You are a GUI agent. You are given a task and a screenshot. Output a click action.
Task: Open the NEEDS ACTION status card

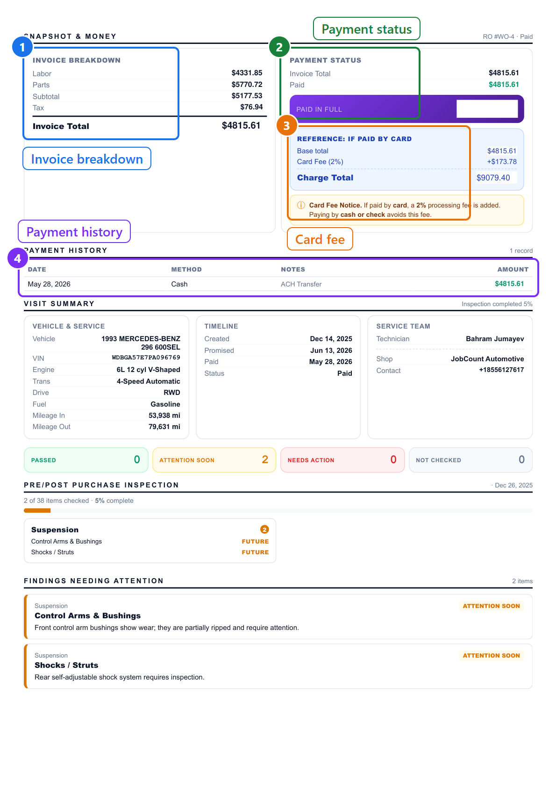tap(342, 460)
